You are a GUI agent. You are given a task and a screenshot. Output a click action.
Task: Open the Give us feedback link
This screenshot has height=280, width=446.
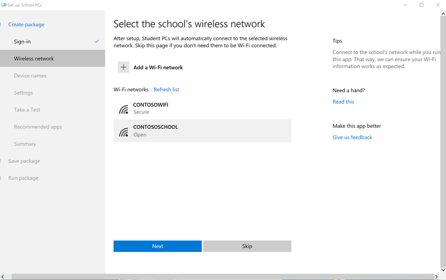click(x=352, y=137)
